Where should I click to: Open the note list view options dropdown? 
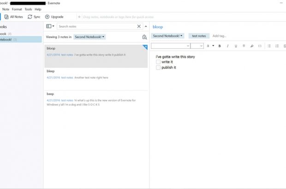(x=50, y=26)
